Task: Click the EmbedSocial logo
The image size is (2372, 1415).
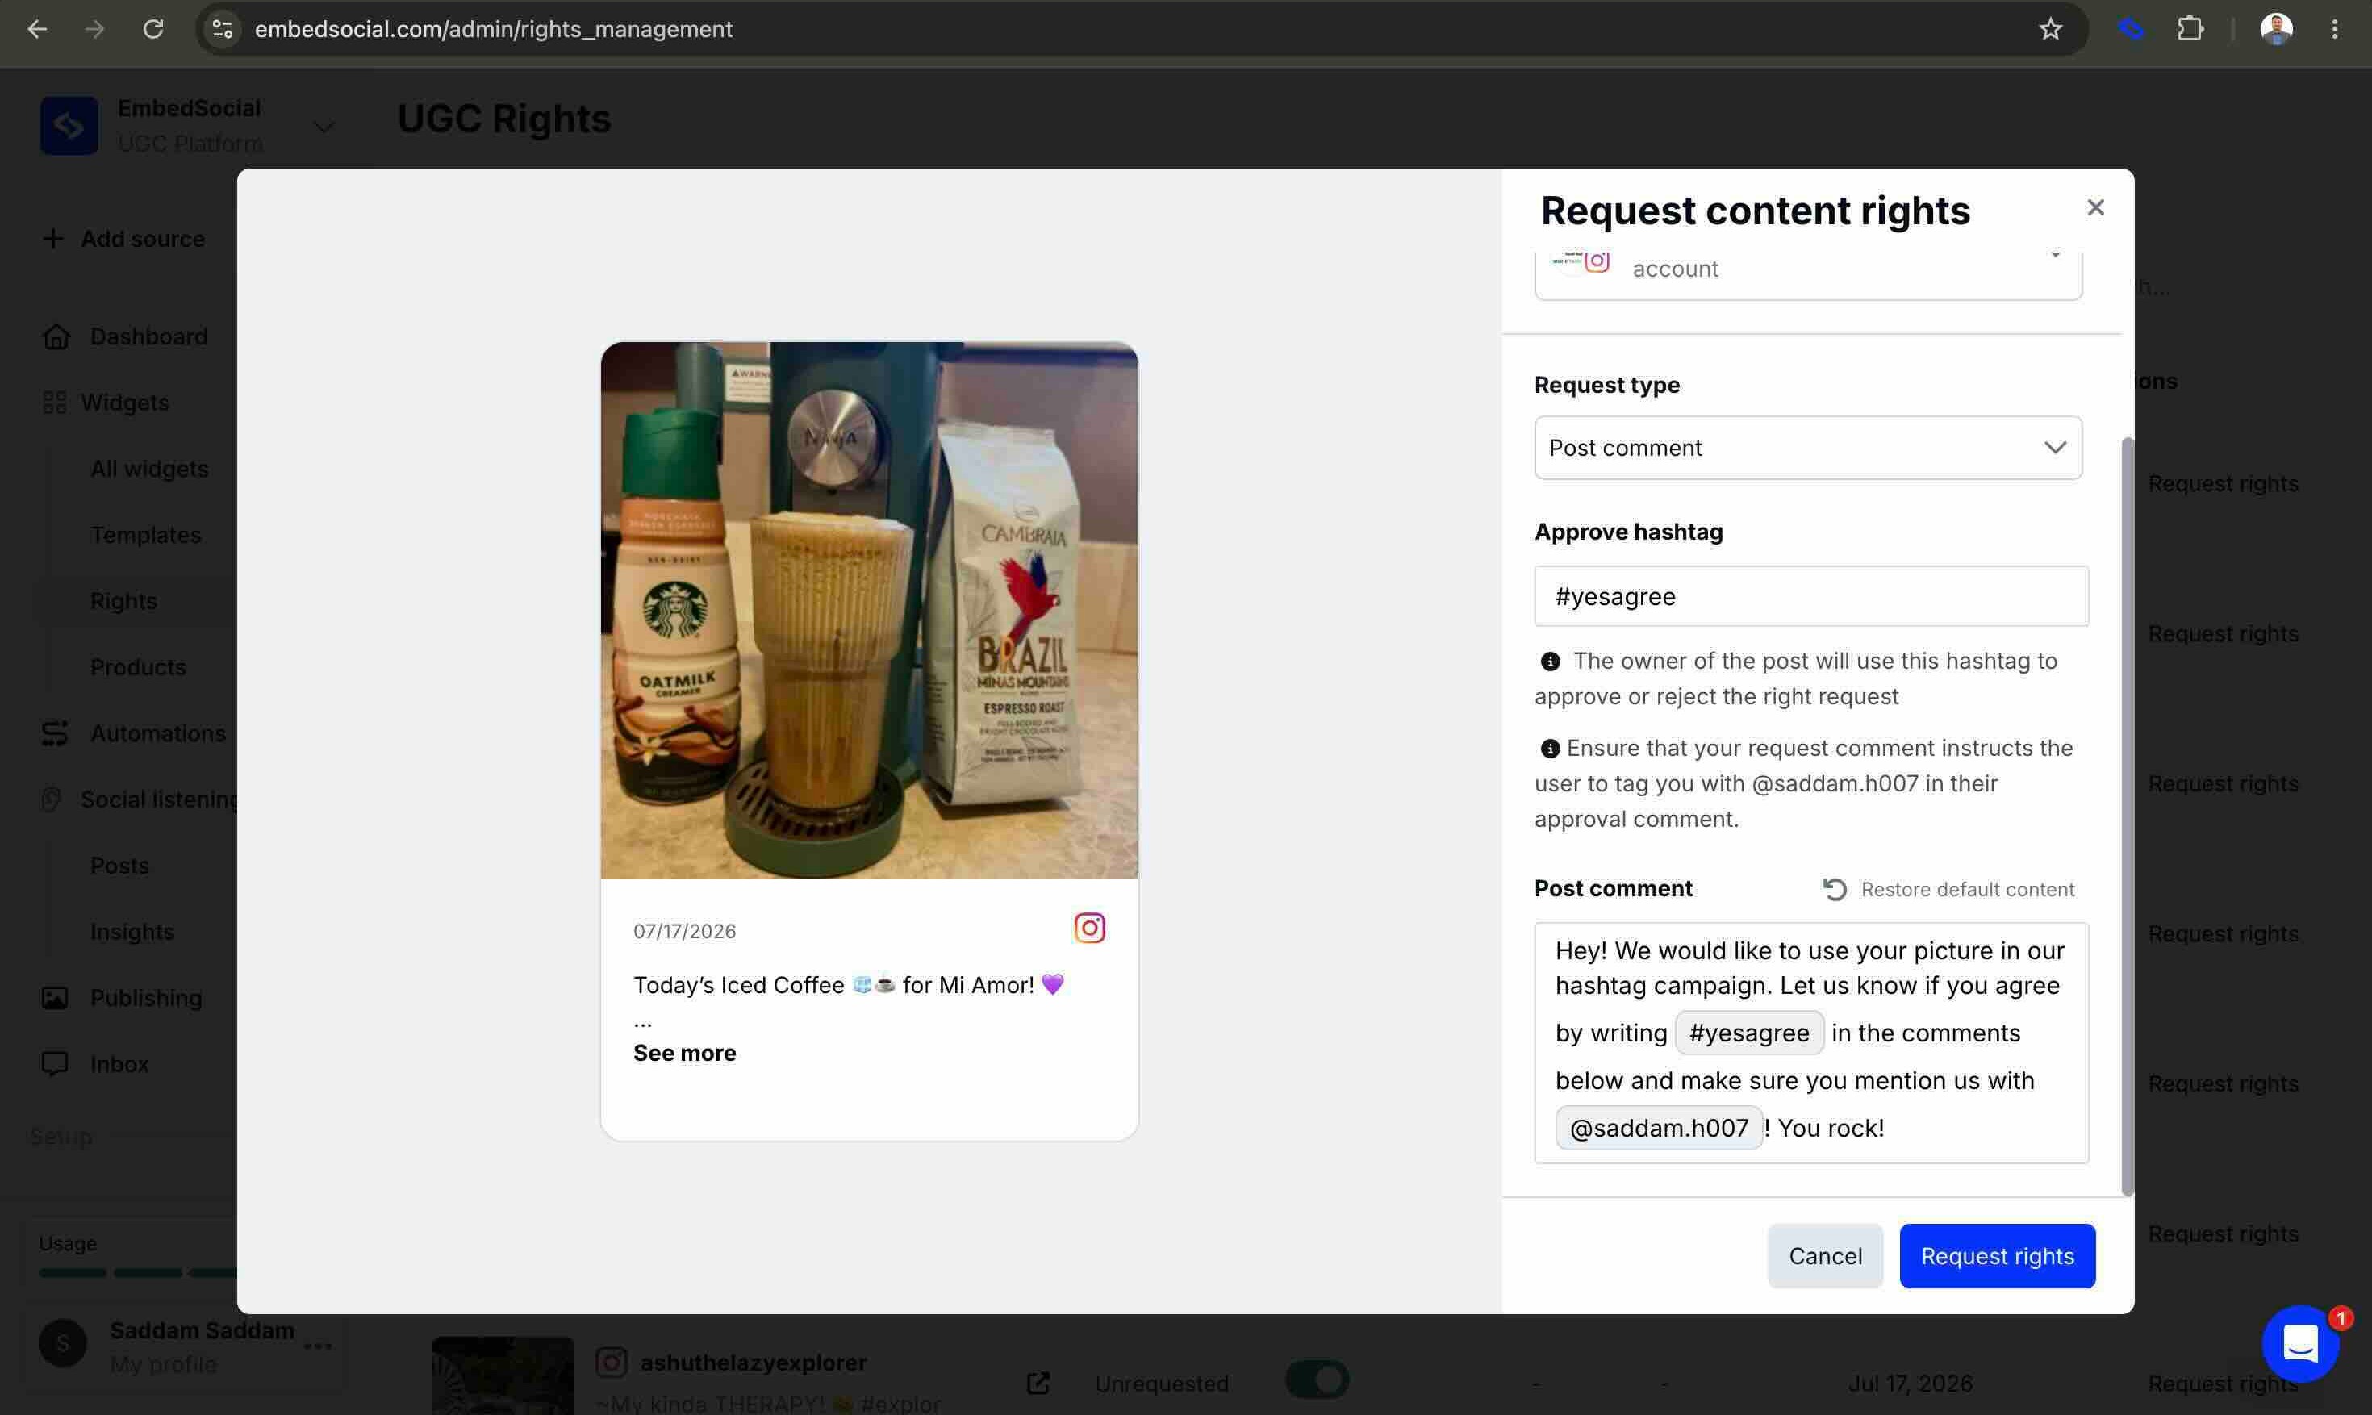Action: pyautogui.click(x=69, y=125)
